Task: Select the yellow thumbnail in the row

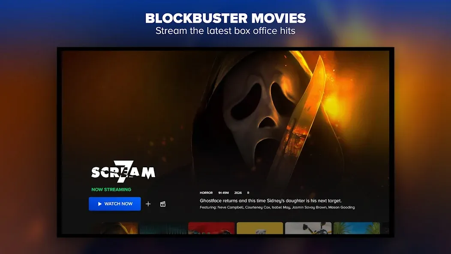Action: [260, 228]
